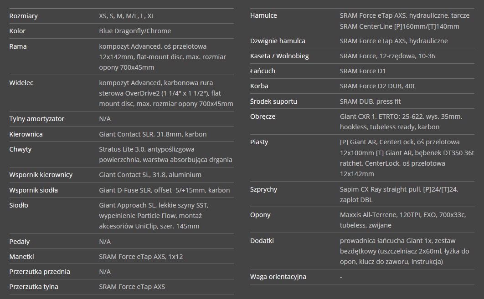Viewport: 484px width, 299px height.
Task: Click the Rama specification label
Action: [x=18, y=46]
